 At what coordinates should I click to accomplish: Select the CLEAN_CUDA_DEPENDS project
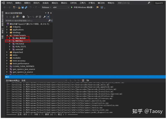point(23,66)
